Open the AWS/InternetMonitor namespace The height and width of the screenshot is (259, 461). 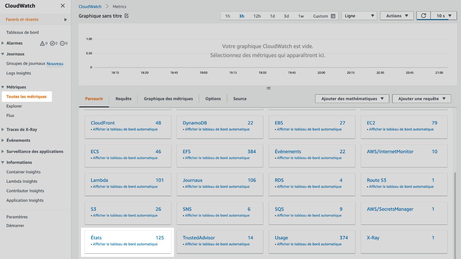pyautogui.click(x=390, y=151)
